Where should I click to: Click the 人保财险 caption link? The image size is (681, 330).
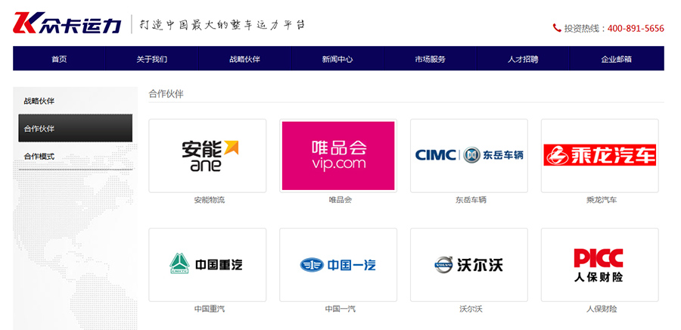[x=602, y=309]
